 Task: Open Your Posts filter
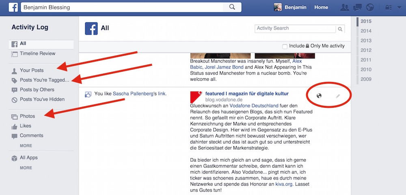click(32, 71)
